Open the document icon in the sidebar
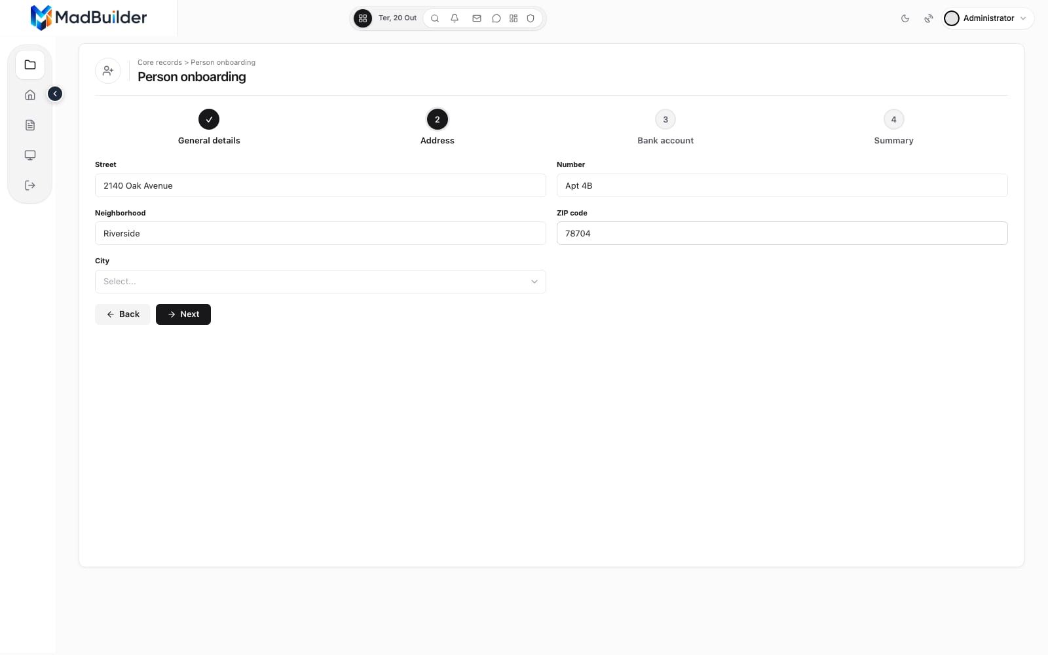Image resolution: width=1048 pixels, height=655 pixels. pyautogui.click(x=30, y=125)
